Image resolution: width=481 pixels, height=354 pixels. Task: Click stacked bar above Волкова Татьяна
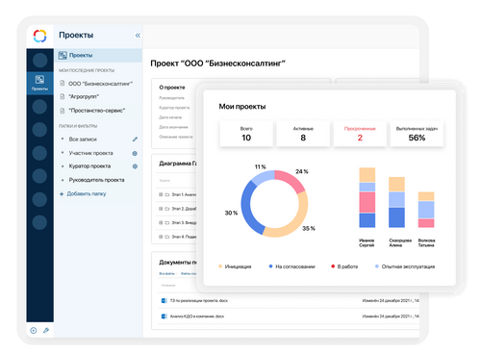point(426,210)
